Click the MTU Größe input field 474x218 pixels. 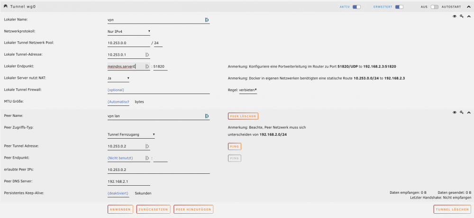[118, 102]
